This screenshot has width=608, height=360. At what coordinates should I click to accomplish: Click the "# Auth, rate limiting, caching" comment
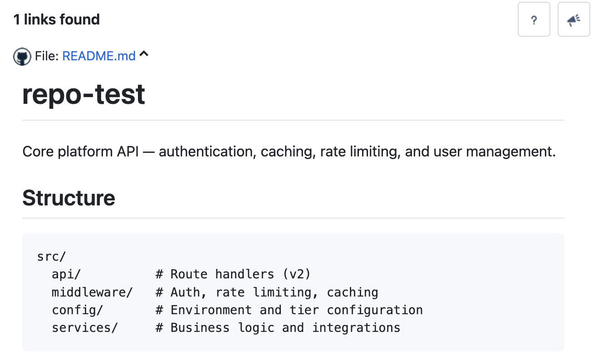point(267,292)
